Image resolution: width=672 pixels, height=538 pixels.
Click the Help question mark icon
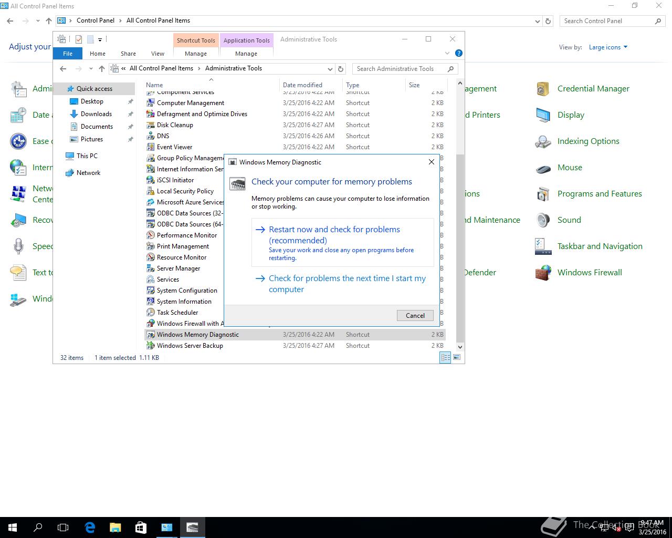(459, 53)
